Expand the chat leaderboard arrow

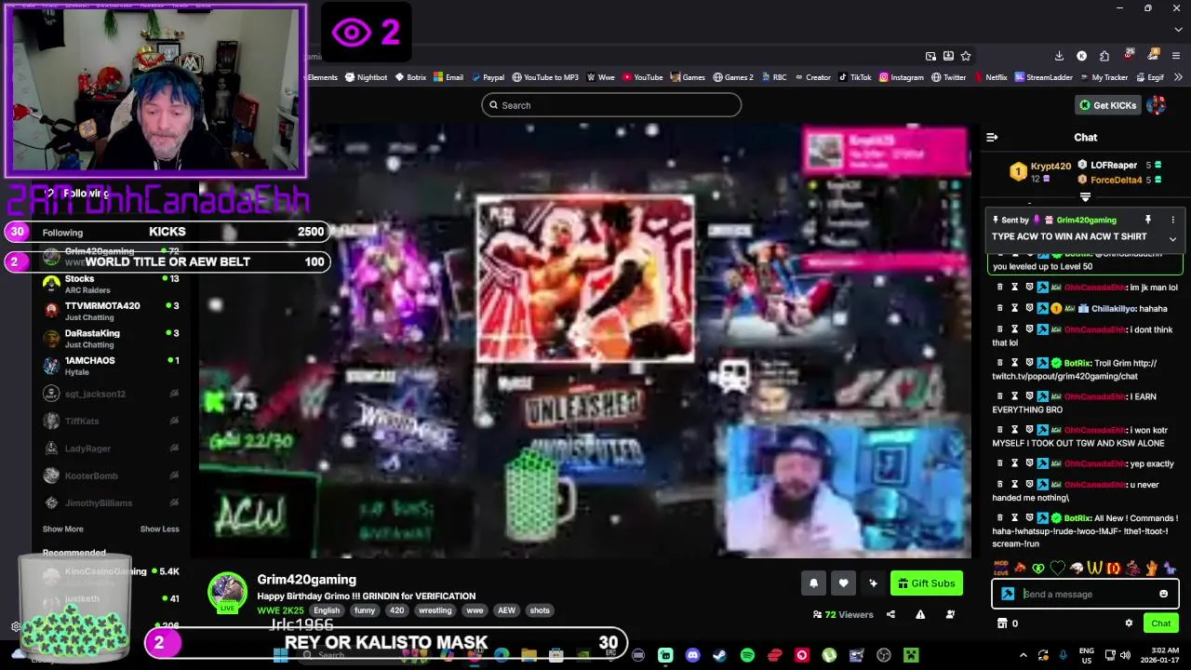(1085, 197)
